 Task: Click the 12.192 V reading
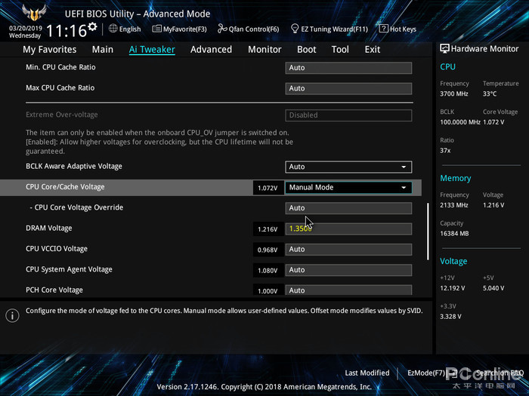tap(453, 288)
